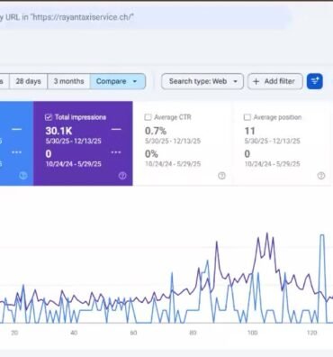The image size is (333, 357).
Task: Open help icon on Average position card
Action: [x=321, y=176]
